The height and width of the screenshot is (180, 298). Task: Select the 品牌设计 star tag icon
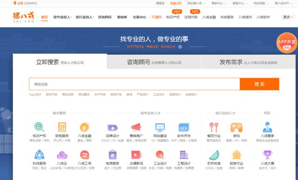click(x=113, y=127)
